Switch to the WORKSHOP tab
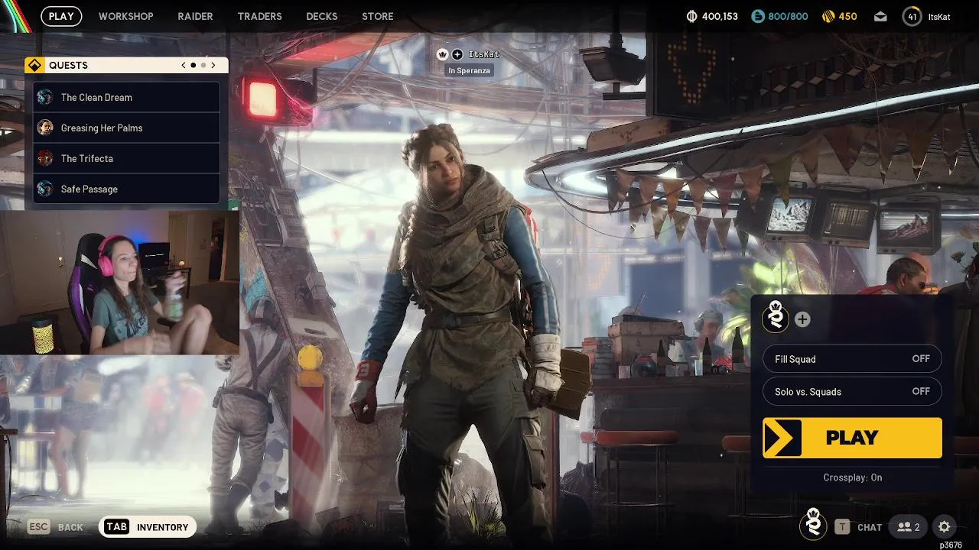This screenshot has height=550, width=979. (x=125, y=16)
